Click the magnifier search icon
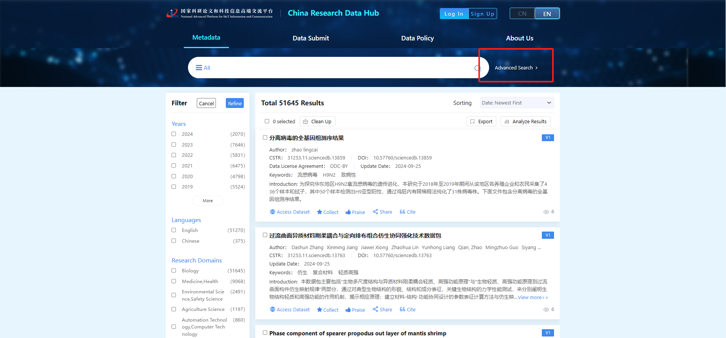Screen dimensions: 726x338 (x=477, y=68)
